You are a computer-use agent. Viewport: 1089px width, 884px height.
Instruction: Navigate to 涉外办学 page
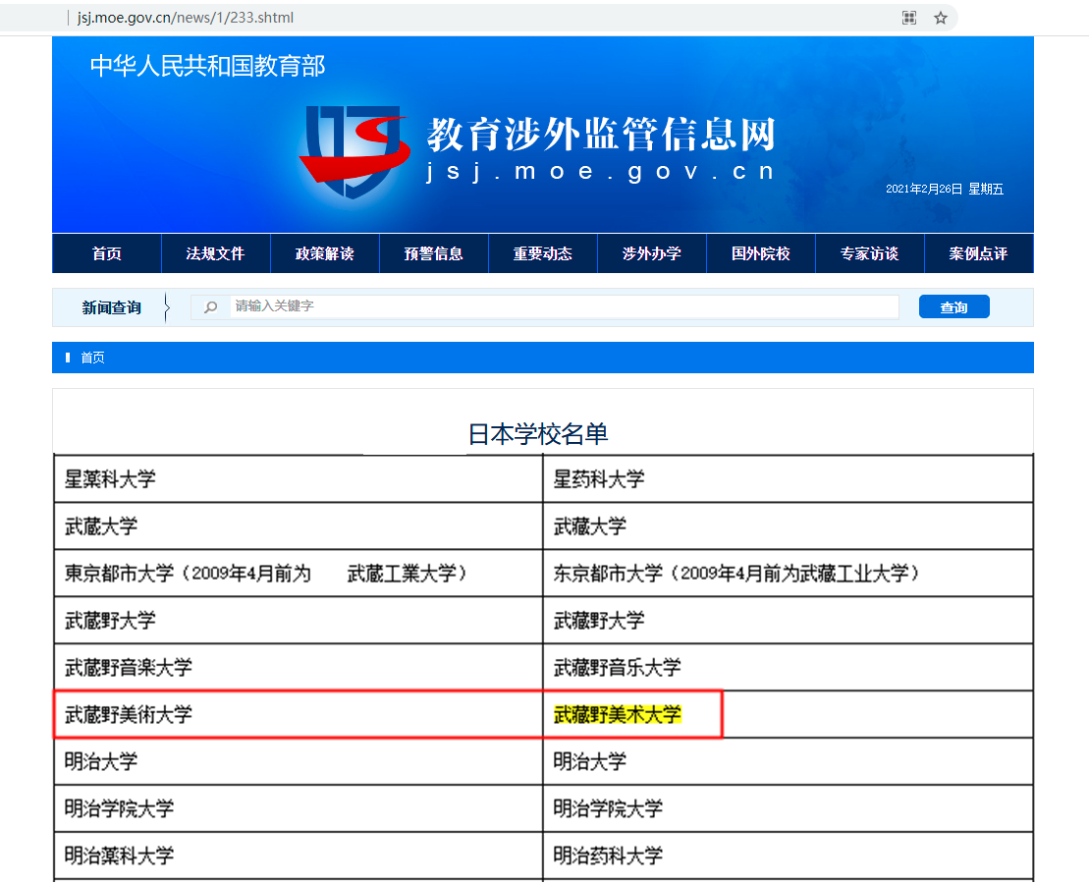tap(651, 253)
